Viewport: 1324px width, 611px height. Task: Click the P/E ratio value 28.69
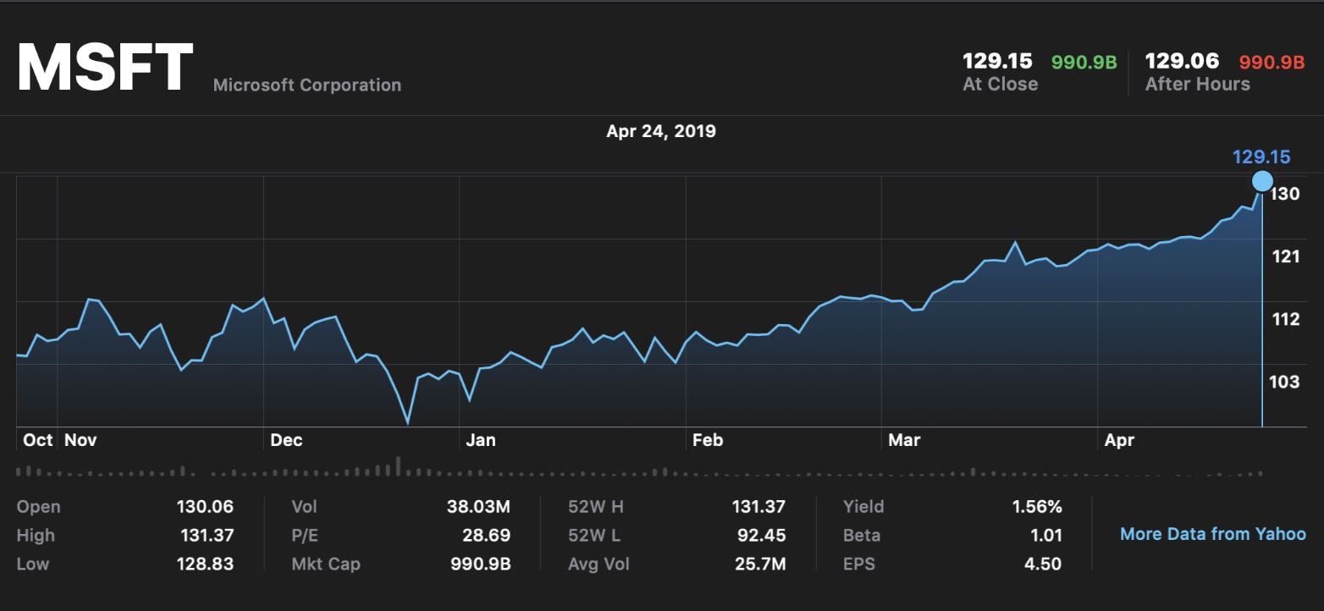click(x=487, y=535)
